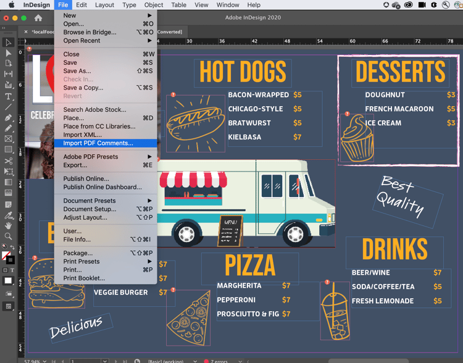
Task: Select the Scissors tool
Action: (8, 161)
